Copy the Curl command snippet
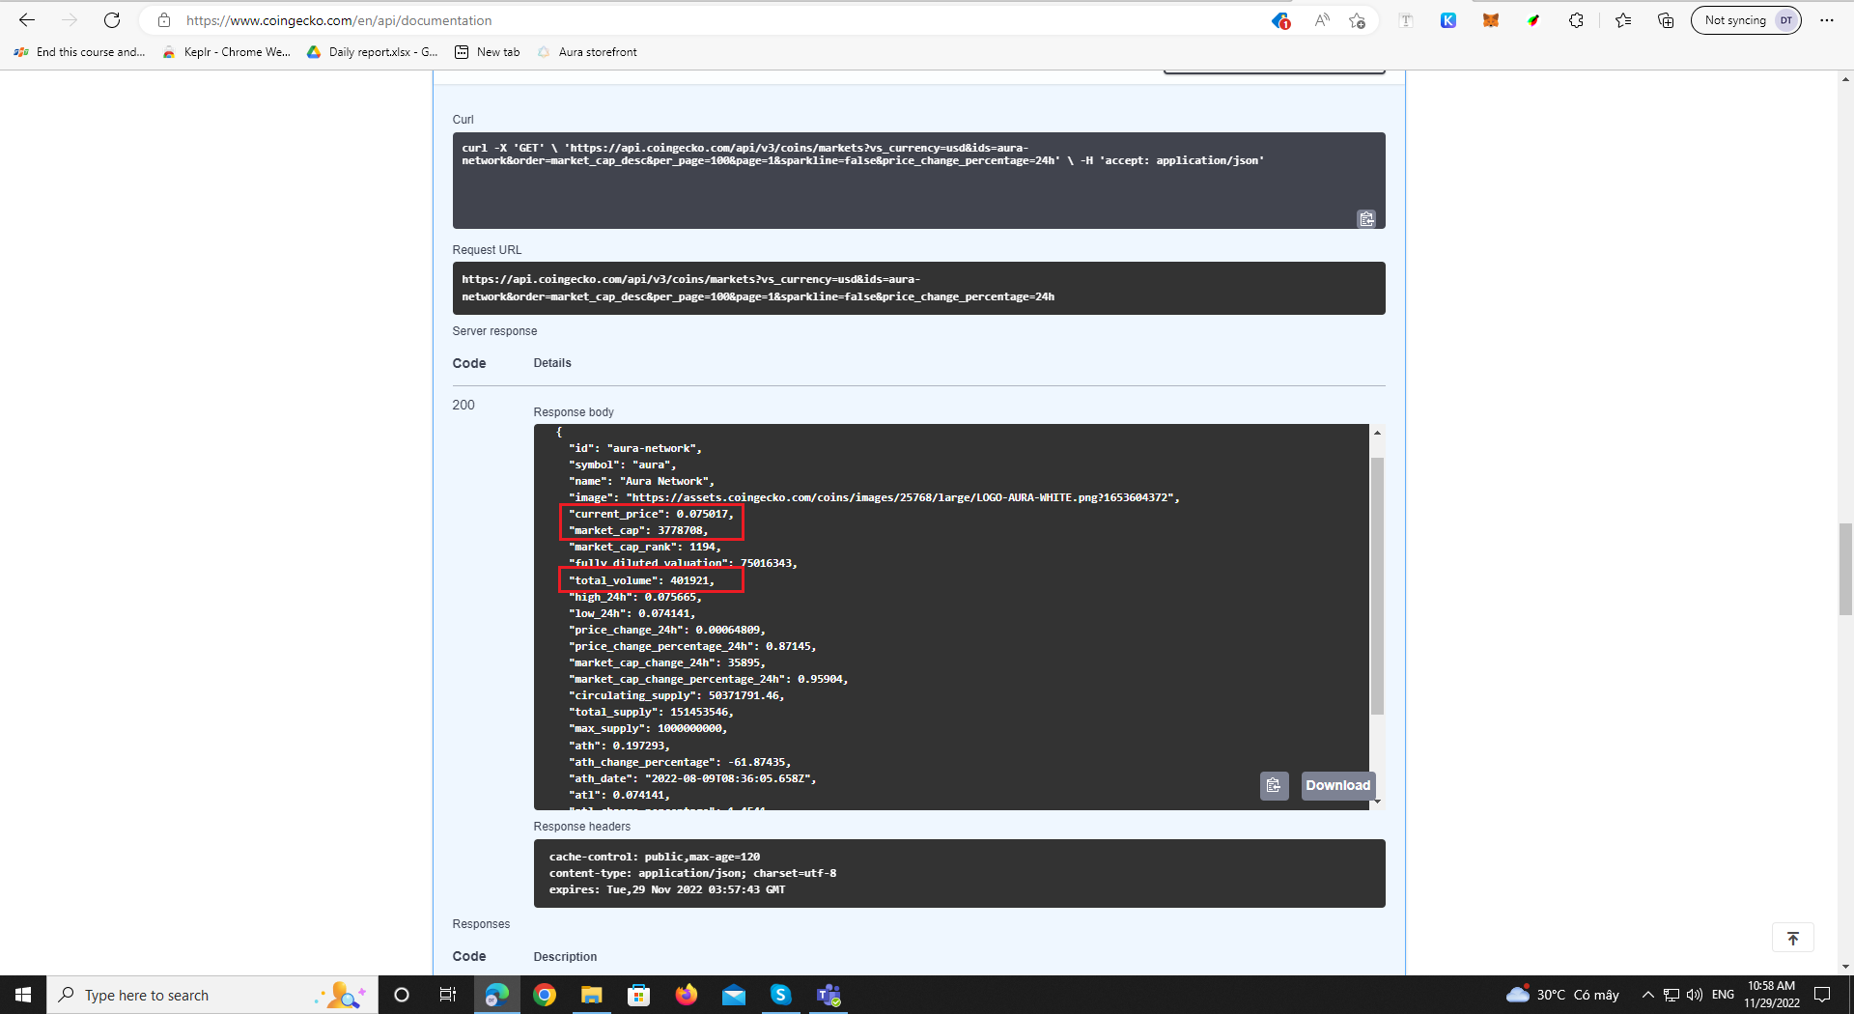Viewport: 1854px width, 1014px height. pyautogui.click(x=1365, y=219)
